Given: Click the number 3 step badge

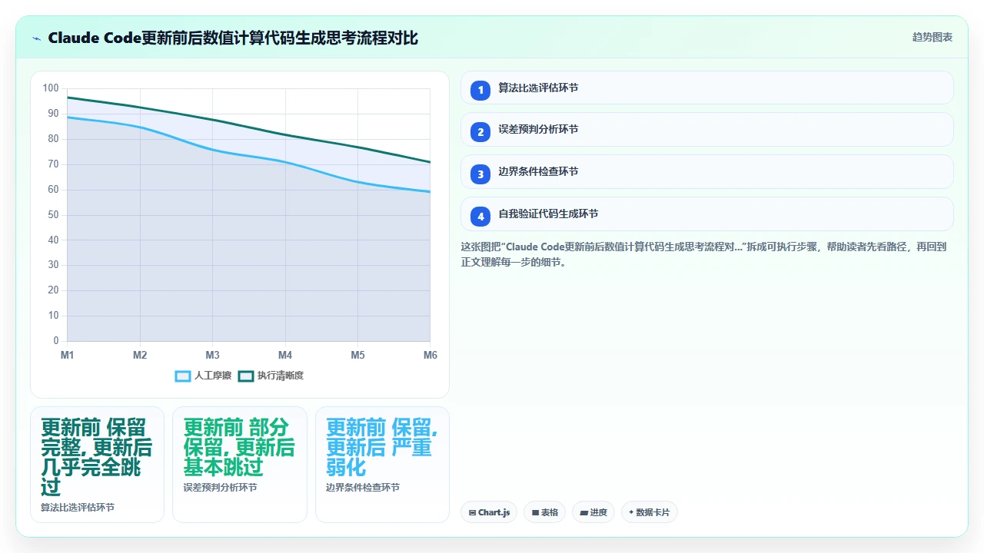Looking at the screenshot, I should coord(480,174).
